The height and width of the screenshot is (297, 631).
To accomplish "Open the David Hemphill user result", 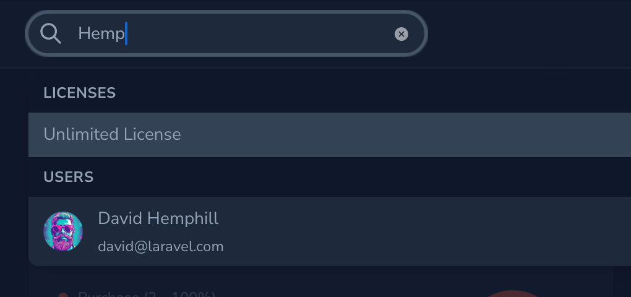I will tap(309, 231).
